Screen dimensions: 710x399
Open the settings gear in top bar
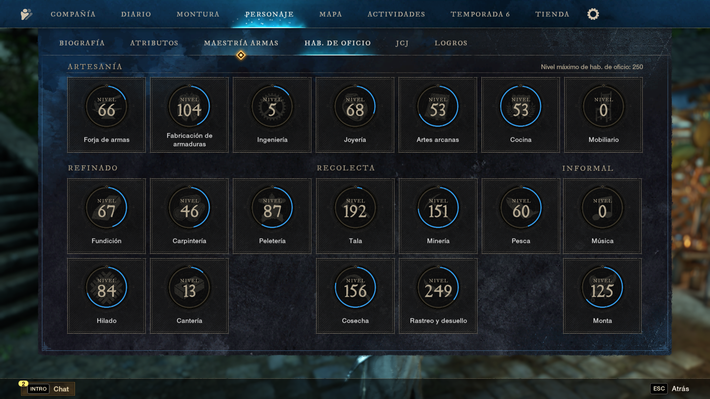[x=593, y=14]
